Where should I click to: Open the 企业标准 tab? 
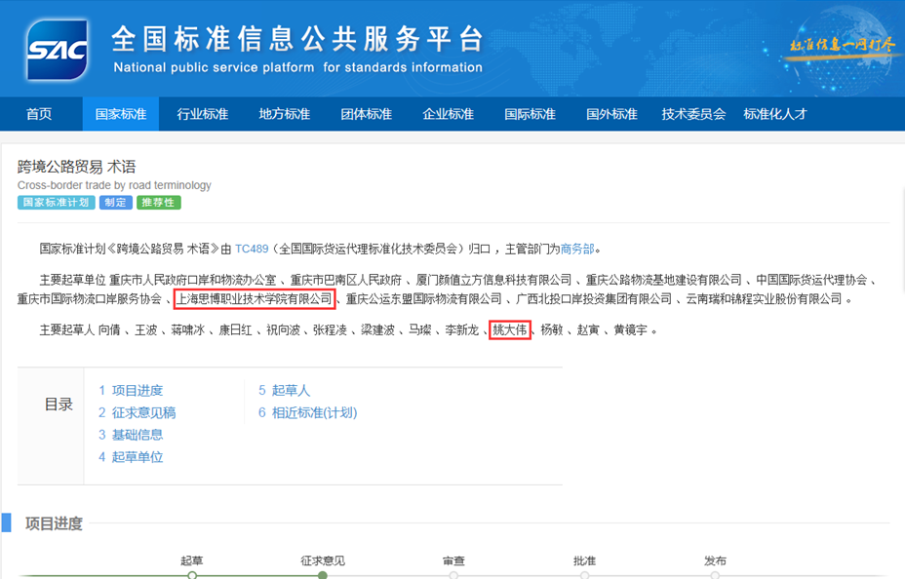pos(449,114)
